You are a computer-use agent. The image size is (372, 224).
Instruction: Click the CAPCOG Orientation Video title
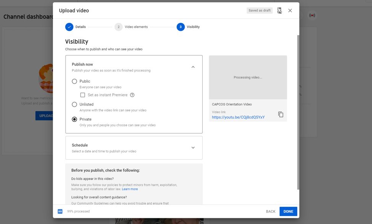(232, 104)
